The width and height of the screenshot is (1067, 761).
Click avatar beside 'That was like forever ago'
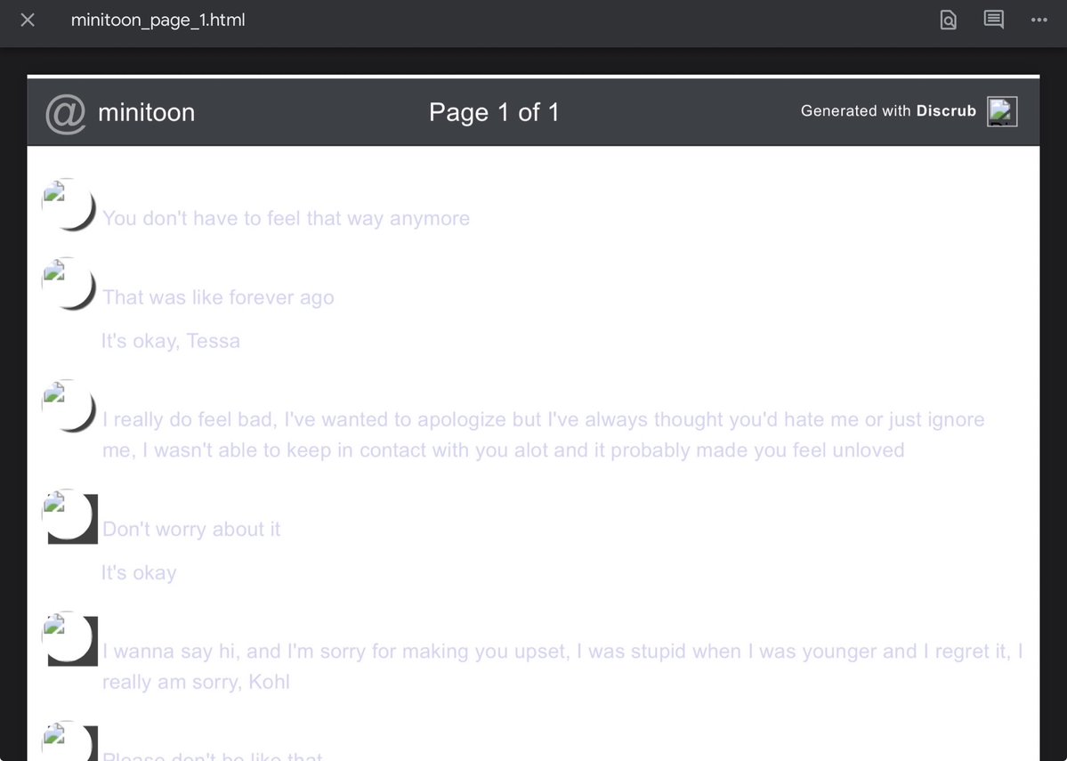coord(69,283)
